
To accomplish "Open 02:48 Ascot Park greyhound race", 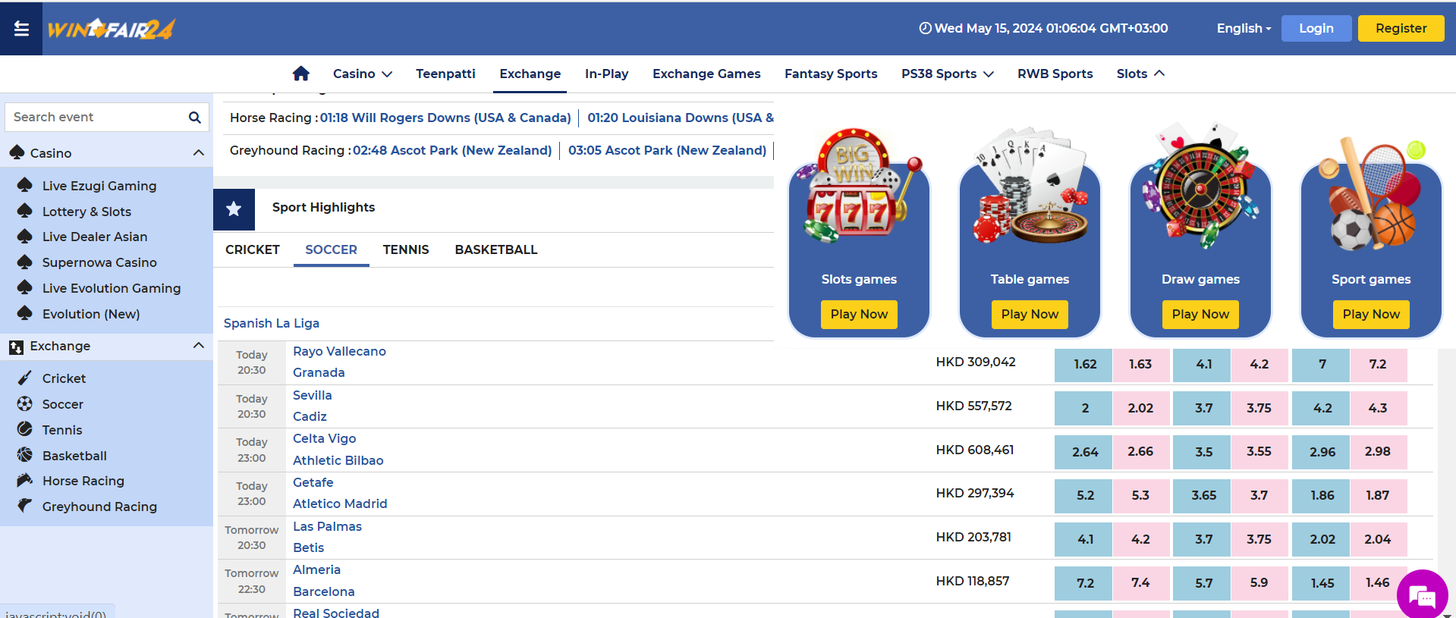I will coord(452,150).
